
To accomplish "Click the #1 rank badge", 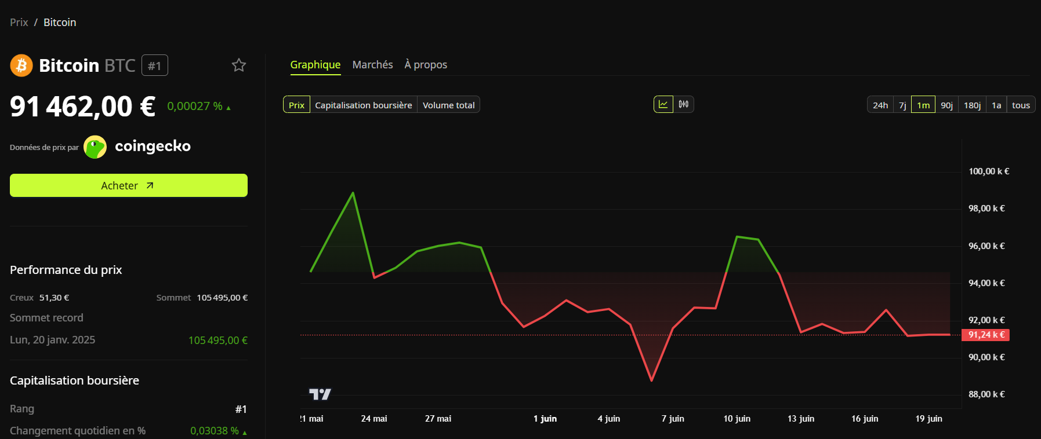I will tap(155, 65).
